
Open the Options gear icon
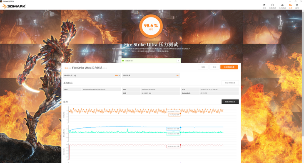coord(297,5)
